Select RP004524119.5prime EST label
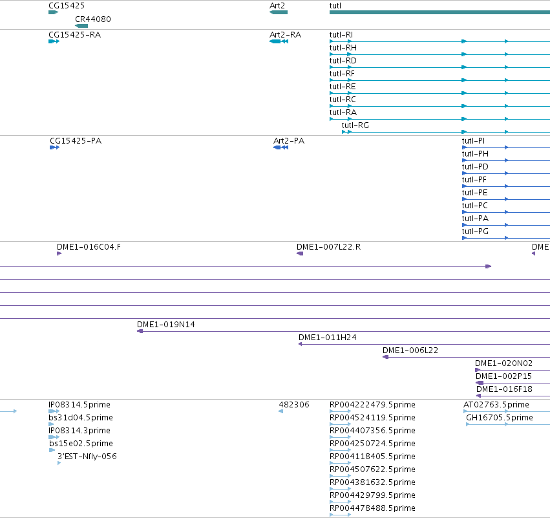This screenshot has height=518, width=550. point(372,418)
